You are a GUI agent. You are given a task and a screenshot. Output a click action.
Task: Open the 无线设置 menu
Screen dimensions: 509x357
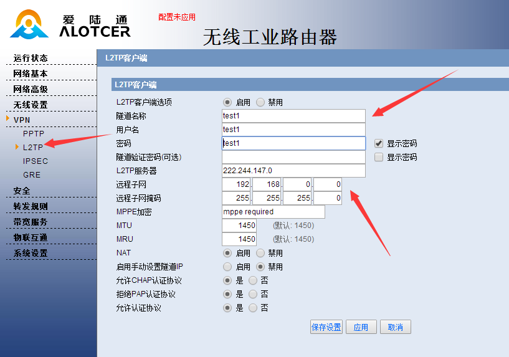coord(31,105)
